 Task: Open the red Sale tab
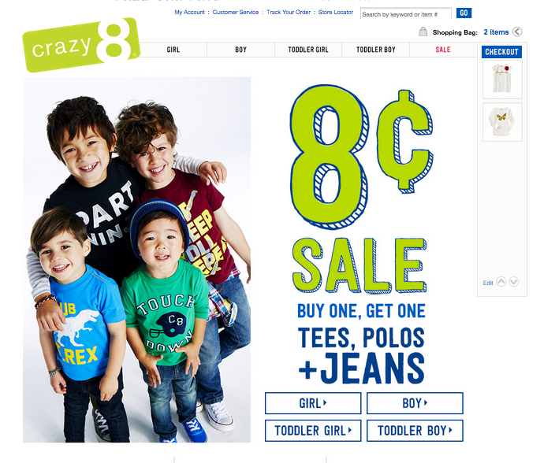point(443,50)
